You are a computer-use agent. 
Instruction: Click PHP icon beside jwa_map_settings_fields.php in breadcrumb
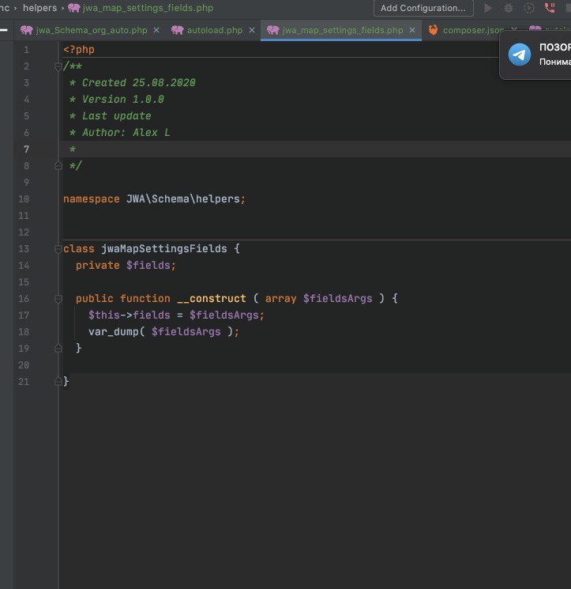[x=74, y=8]
